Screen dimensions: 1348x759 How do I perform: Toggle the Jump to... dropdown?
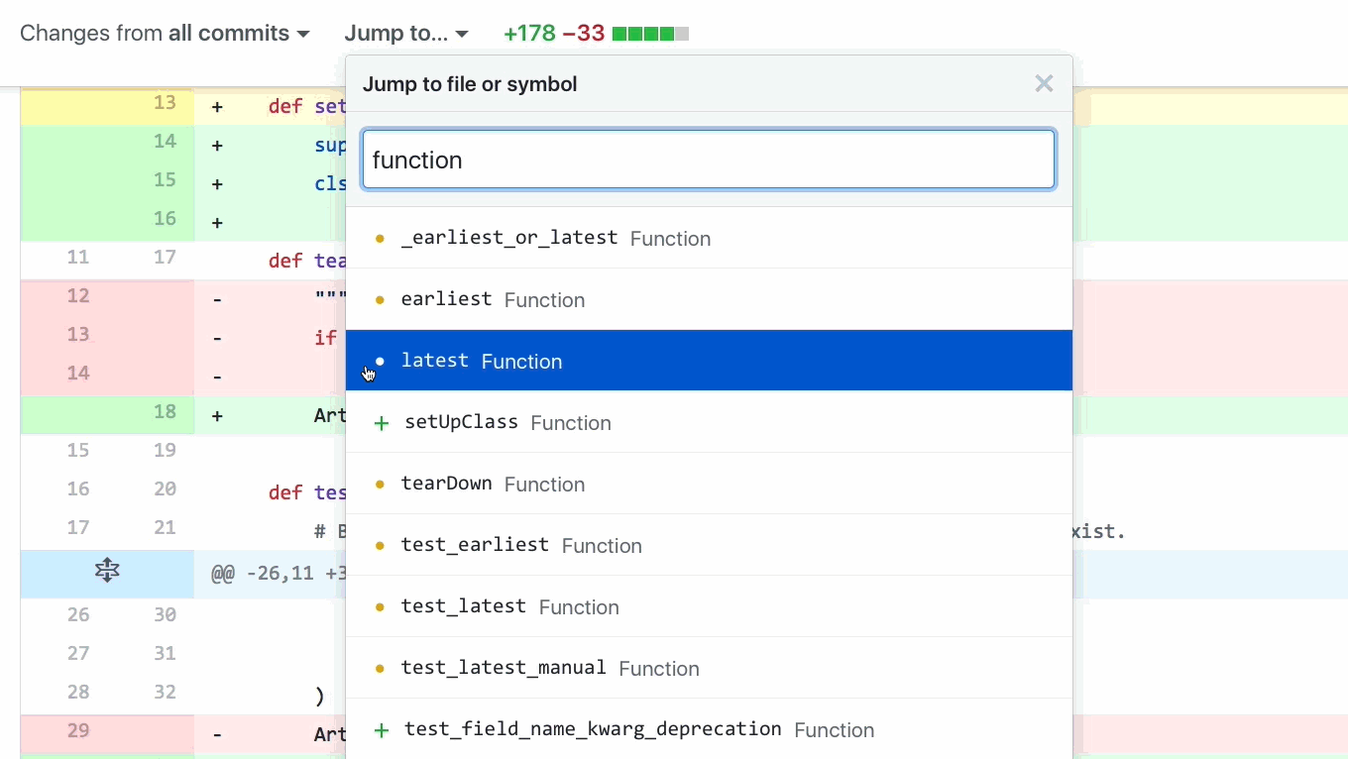pyautogui.click(x=406, y=34)
